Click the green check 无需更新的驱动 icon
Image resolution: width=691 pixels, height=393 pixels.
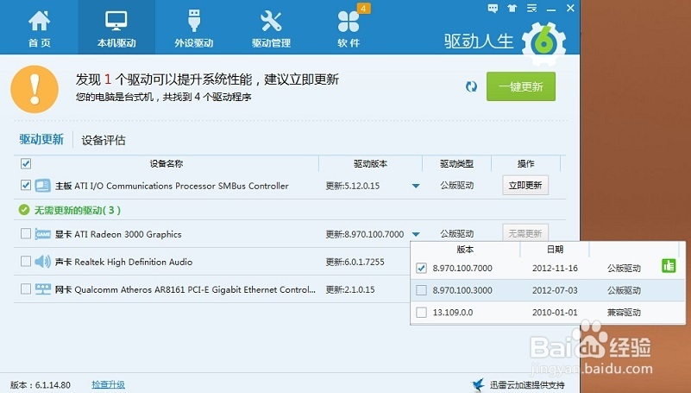[x=24, y=210]
